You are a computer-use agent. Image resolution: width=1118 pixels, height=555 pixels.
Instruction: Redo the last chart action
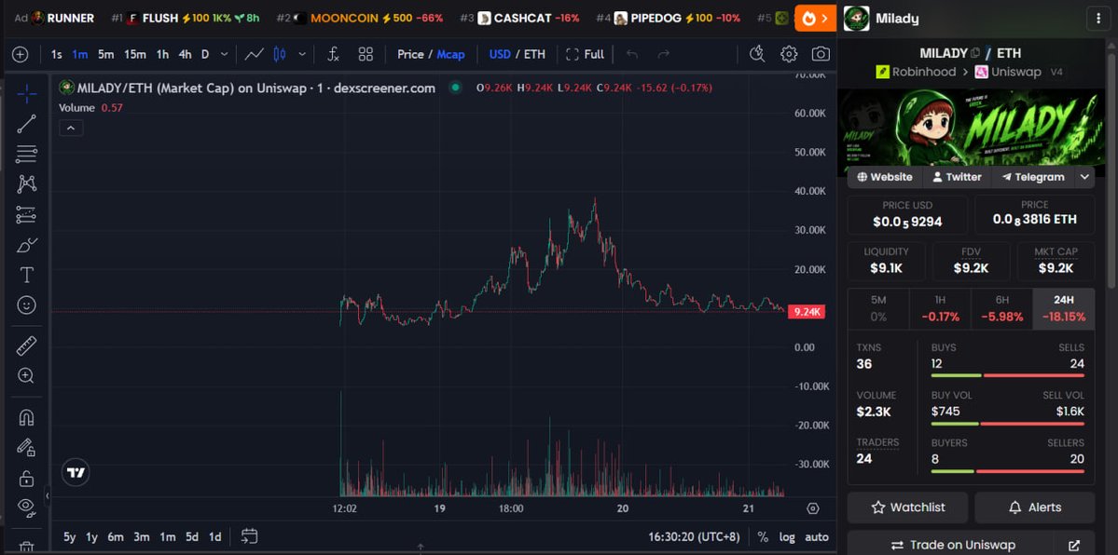pyautogui.click(x=663, y=54)
